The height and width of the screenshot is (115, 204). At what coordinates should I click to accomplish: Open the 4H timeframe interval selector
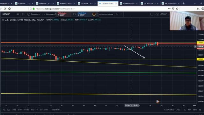tap(18, 14)
